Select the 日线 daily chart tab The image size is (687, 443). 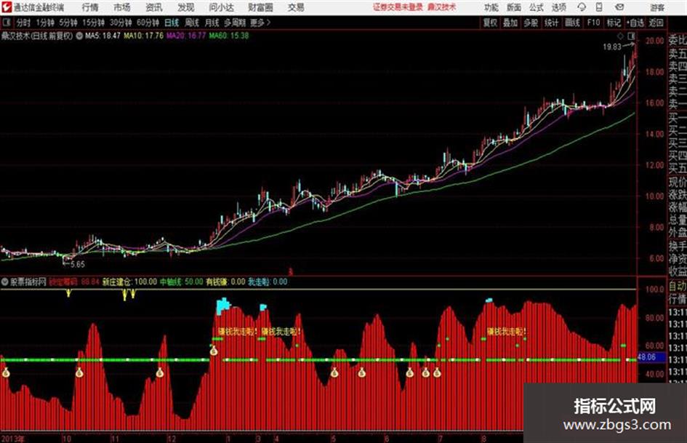point(172,23)
